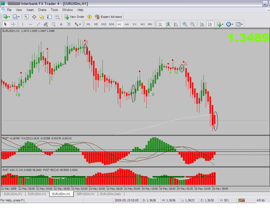The width and height of the screenshot is (270, 211).
Task: Draw a horizontal line tool
Action: coord(30,24)
